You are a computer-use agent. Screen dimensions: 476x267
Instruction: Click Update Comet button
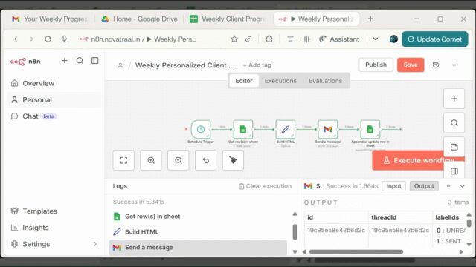click(434, 39)
